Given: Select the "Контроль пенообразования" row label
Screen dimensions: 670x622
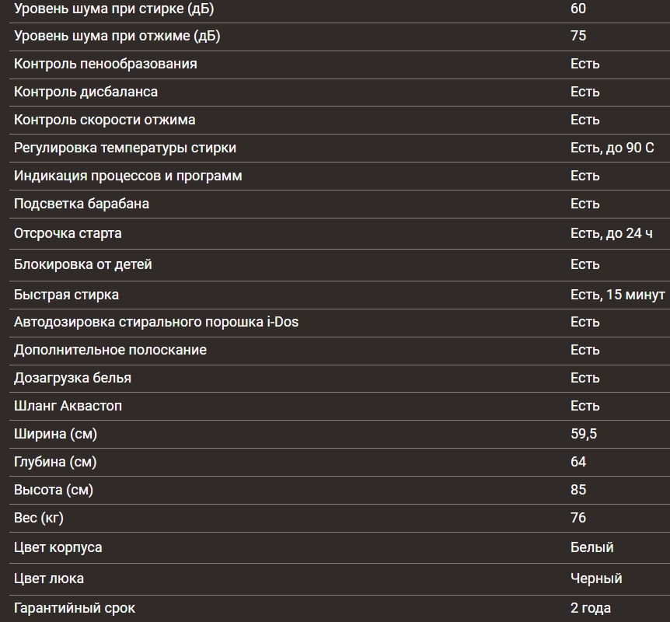Looking at the screenshot, I should pyautogui.click(x=105, y=64).
